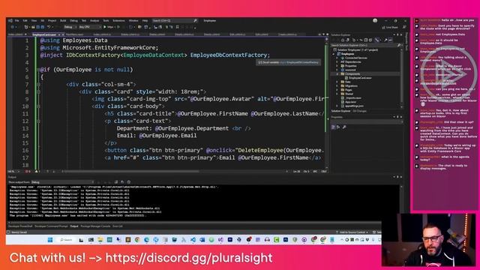480x270 pixels.
Task: Select the Employees project node
Action: point(347,54)
